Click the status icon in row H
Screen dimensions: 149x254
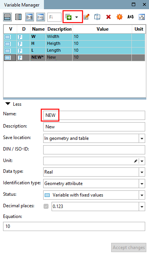[x=7, y=44]
